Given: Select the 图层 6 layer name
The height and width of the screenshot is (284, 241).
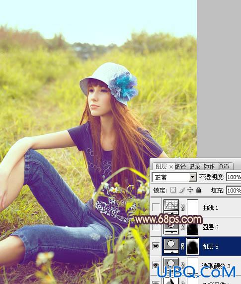Looking at the screenshot, I should pos(210,227).
